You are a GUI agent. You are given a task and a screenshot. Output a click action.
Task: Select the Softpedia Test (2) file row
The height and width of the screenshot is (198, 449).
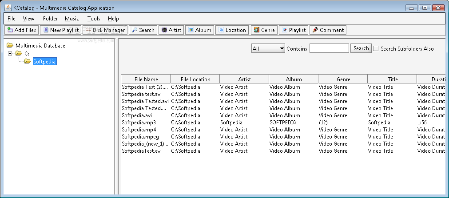click(283, 87)
